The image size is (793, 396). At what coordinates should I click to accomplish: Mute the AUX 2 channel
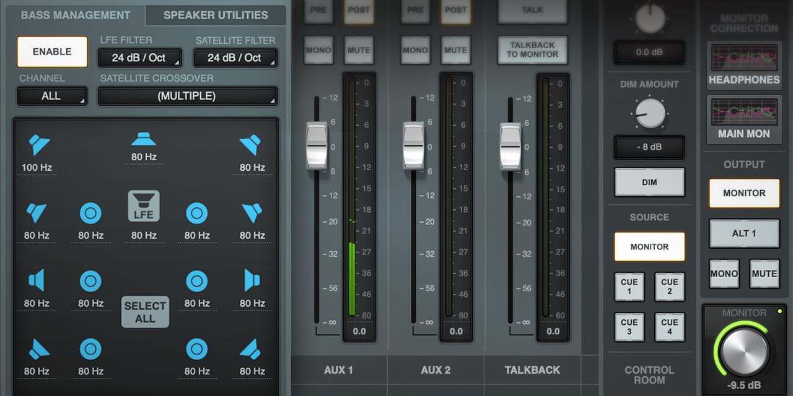pos(456,50)
